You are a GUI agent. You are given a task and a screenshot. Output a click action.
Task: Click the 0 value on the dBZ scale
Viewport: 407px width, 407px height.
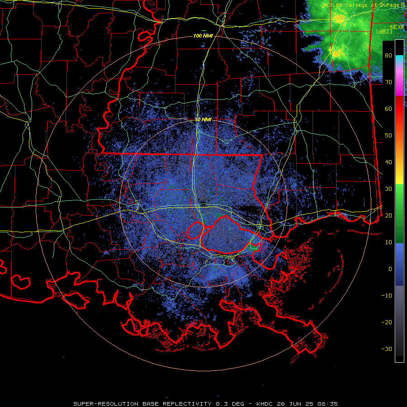coord(390,269)
